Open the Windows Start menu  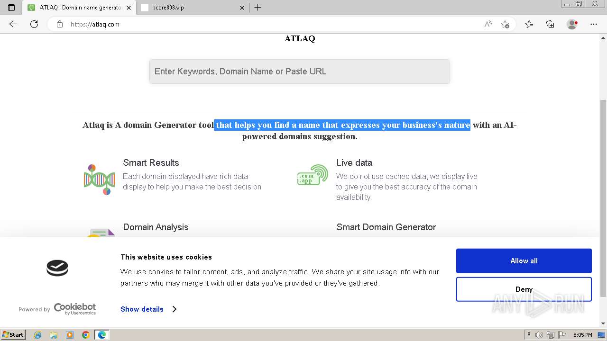[x=13, y=335]
